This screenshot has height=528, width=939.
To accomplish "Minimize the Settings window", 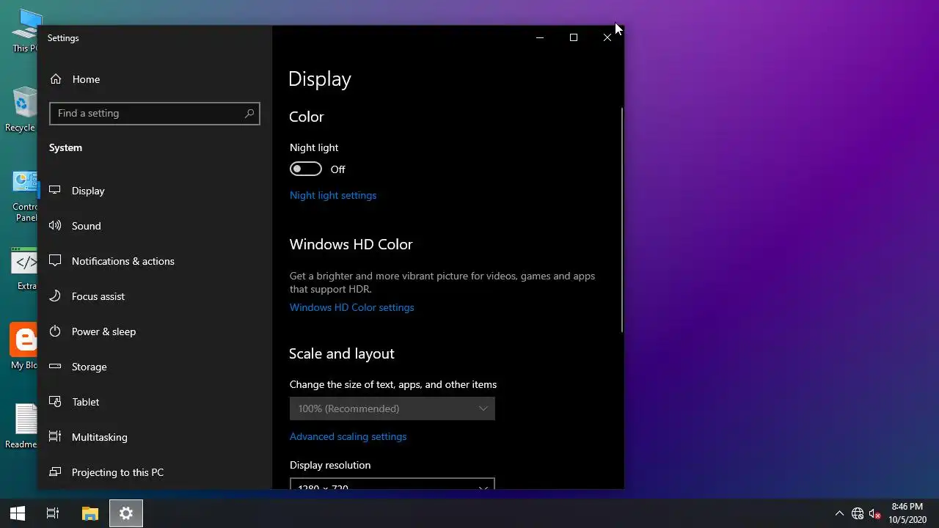I will click(540, 37).
